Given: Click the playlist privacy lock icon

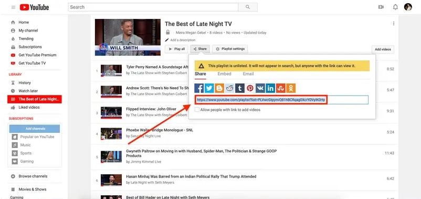Looking at the screenshot, I should coord(168,33).
